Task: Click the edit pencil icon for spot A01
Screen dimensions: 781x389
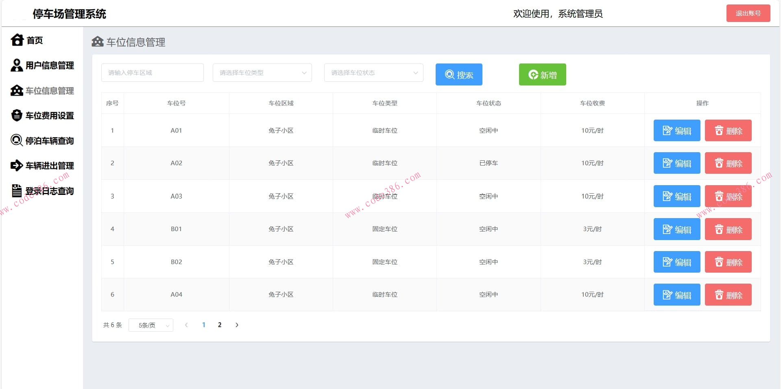Action: pos(668,131)
